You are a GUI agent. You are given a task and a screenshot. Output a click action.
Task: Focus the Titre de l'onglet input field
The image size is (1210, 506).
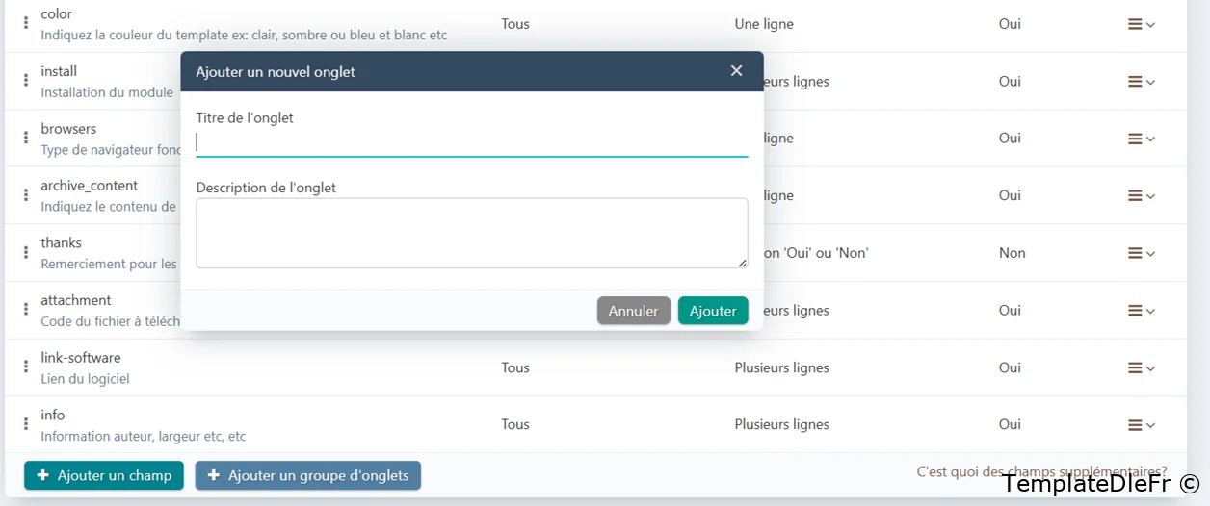[471, 143]
